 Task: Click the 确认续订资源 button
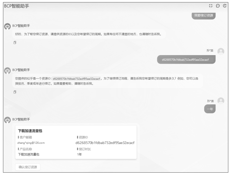[28, 167]
